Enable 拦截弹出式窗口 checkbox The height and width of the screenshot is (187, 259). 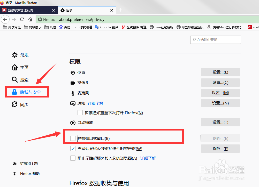coord(73,139)
